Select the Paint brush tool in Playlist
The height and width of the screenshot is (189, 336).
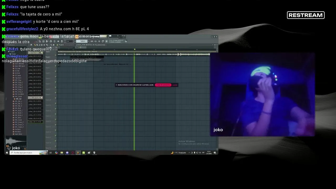point(37,45)
